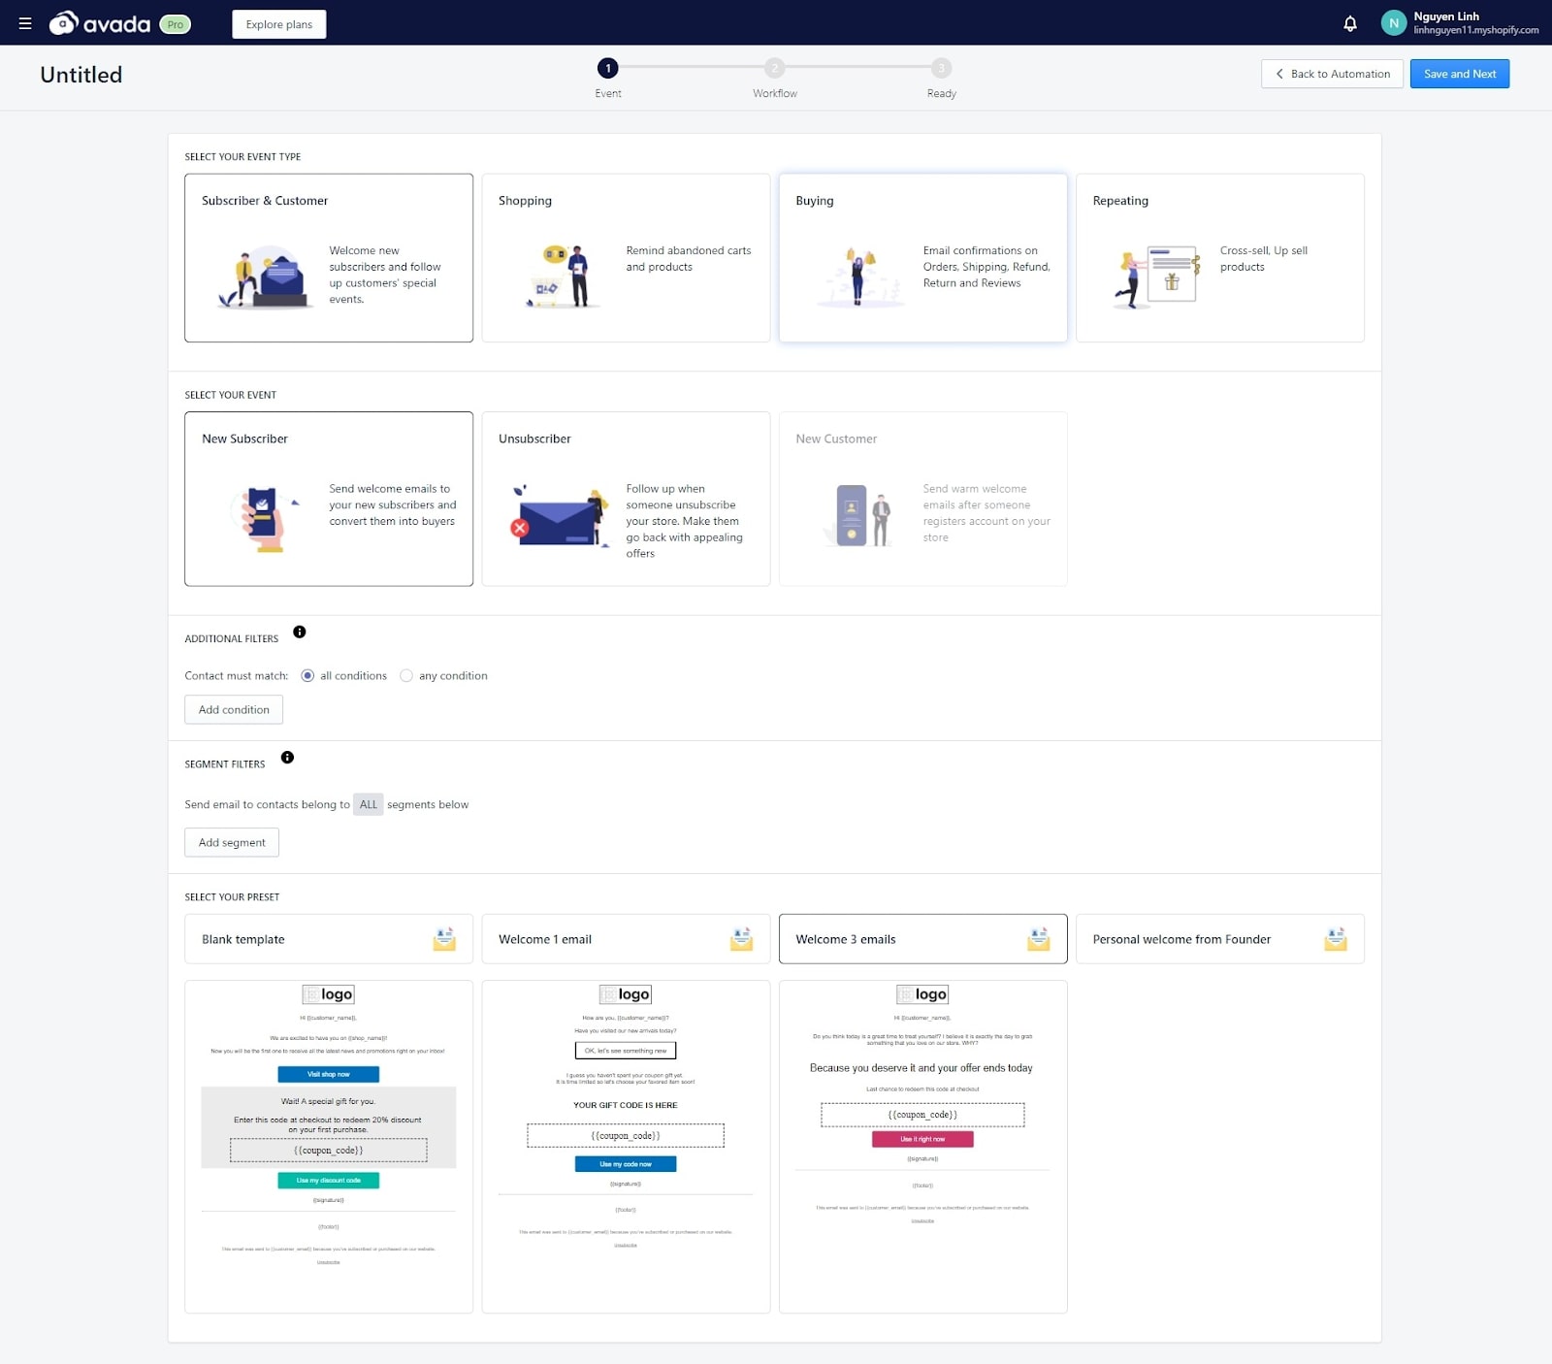Toggle the ALL segments selector
1552x1364 pixels.
coord(368,805)
